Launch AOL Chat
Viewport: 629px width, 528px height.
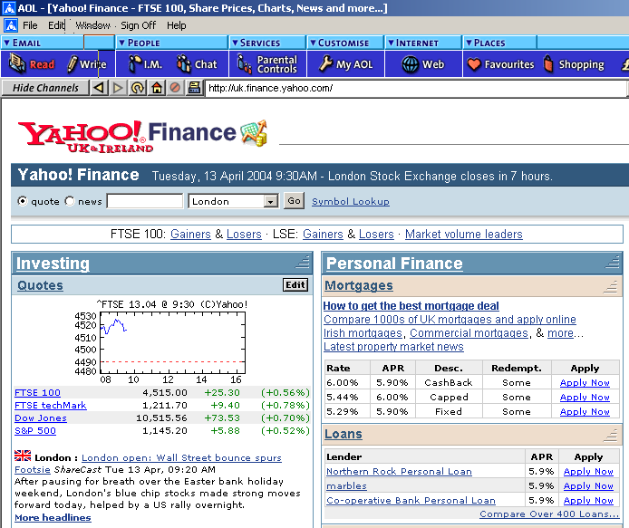point(197,64)
